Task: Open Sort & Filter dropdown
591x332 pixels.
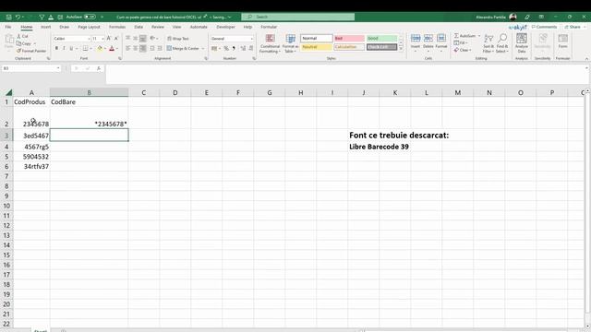Action: click(488, 43)
